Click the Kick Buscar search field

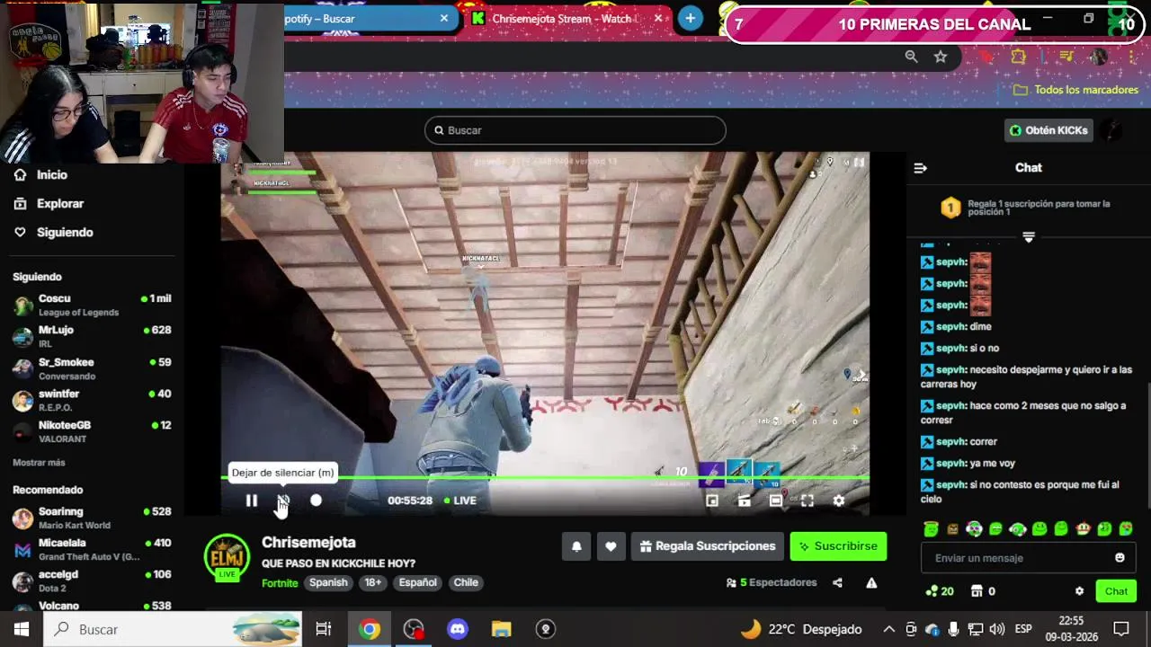[575, 130]
